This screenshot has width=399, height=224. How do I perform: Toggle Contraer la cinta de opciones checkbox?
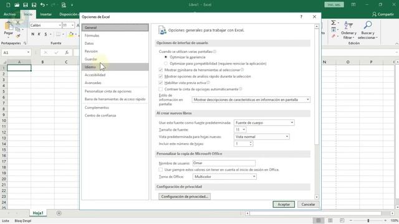(x=161, y=89)
